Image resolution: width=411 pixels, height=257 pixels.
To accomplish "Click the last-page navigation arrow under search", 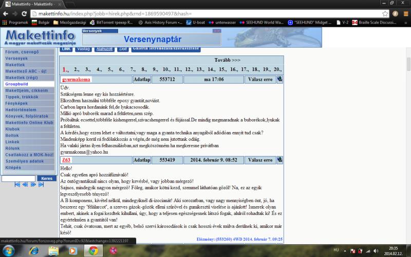I will (41, 185).
